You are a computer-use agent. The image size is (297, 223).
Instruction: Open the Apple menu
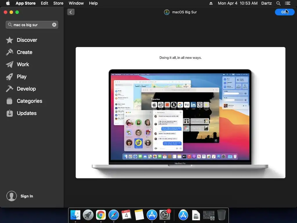point(8,3)
